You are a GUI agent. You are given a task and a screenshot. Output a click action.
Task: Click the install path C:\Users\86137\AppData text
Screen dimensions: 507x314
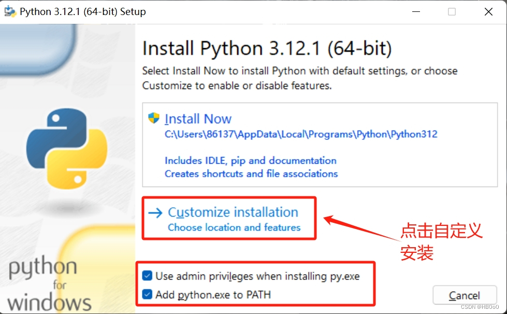(x=301, y=134)
